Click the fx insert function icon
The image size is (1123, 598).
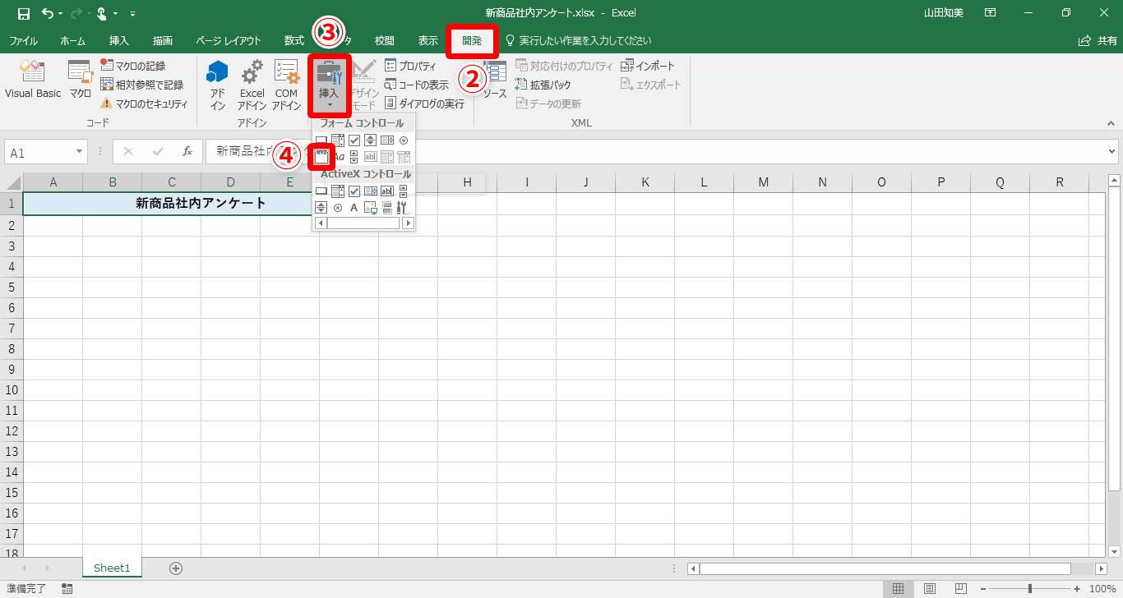point(187,152)
